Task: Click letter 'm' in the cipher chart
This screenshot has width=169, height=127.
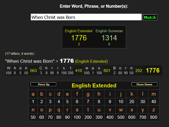Action: 154,94
